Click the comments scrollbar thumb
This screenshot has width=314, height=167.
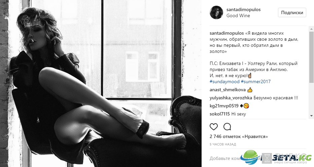(311, 57)
